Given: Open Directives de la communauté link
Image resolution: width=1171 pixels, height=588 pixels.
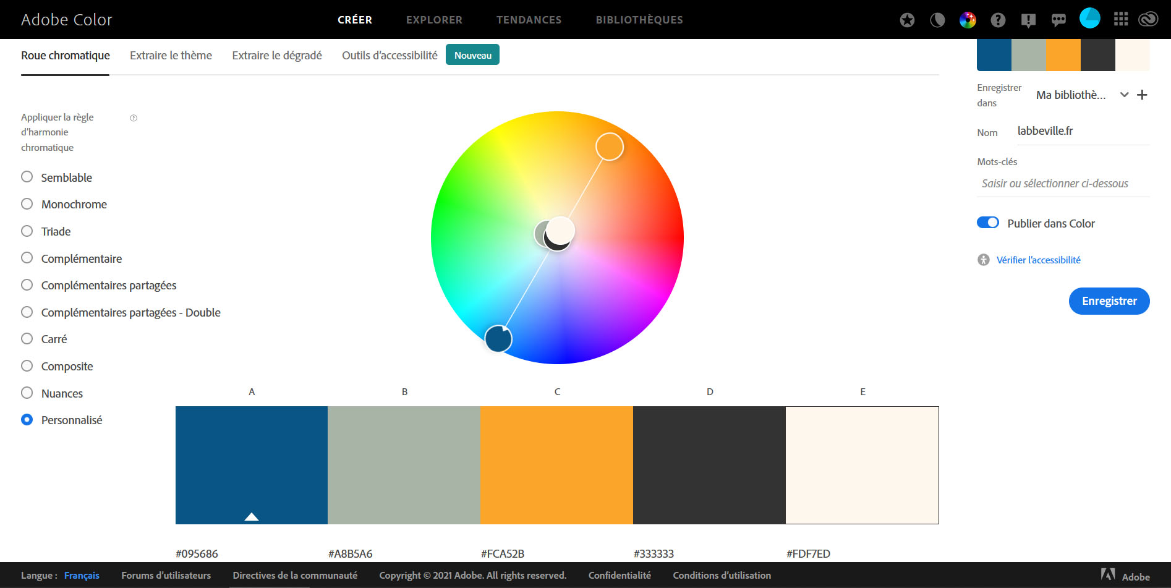Looking at the screenshot, I should pos(295,575).
